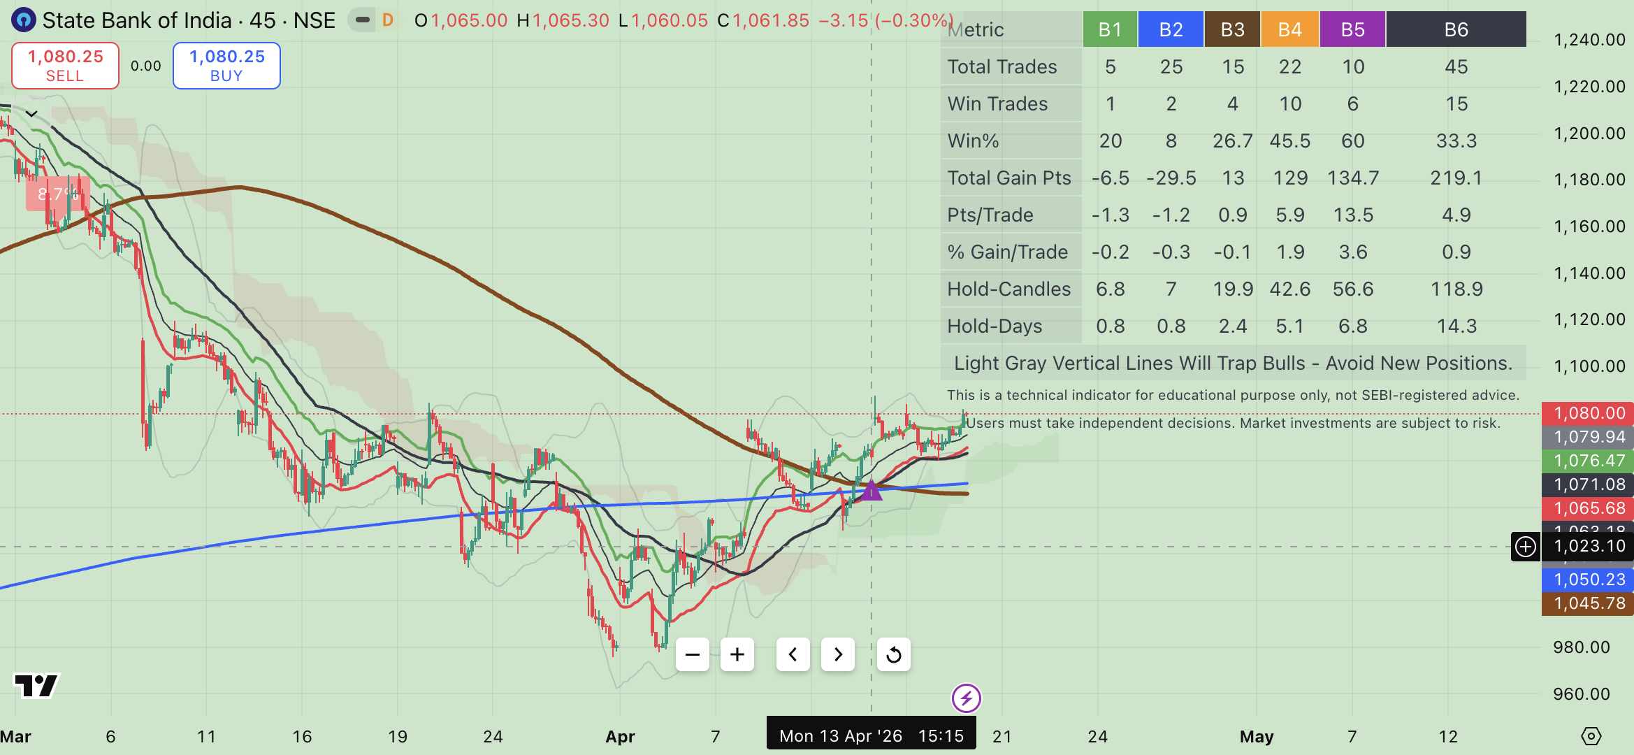Click the State Bank of India logo icon
Viewport: 1634px width, 755px height.
pos(24,20)
